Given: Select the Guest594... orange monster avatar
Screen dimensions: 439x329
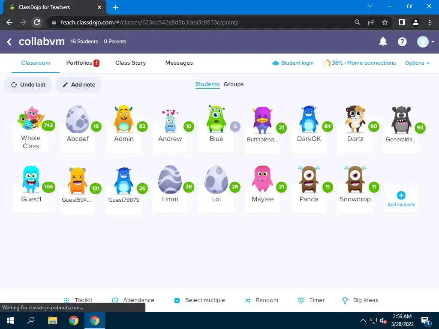Looking at the screenshot, I should pos(77,180).
